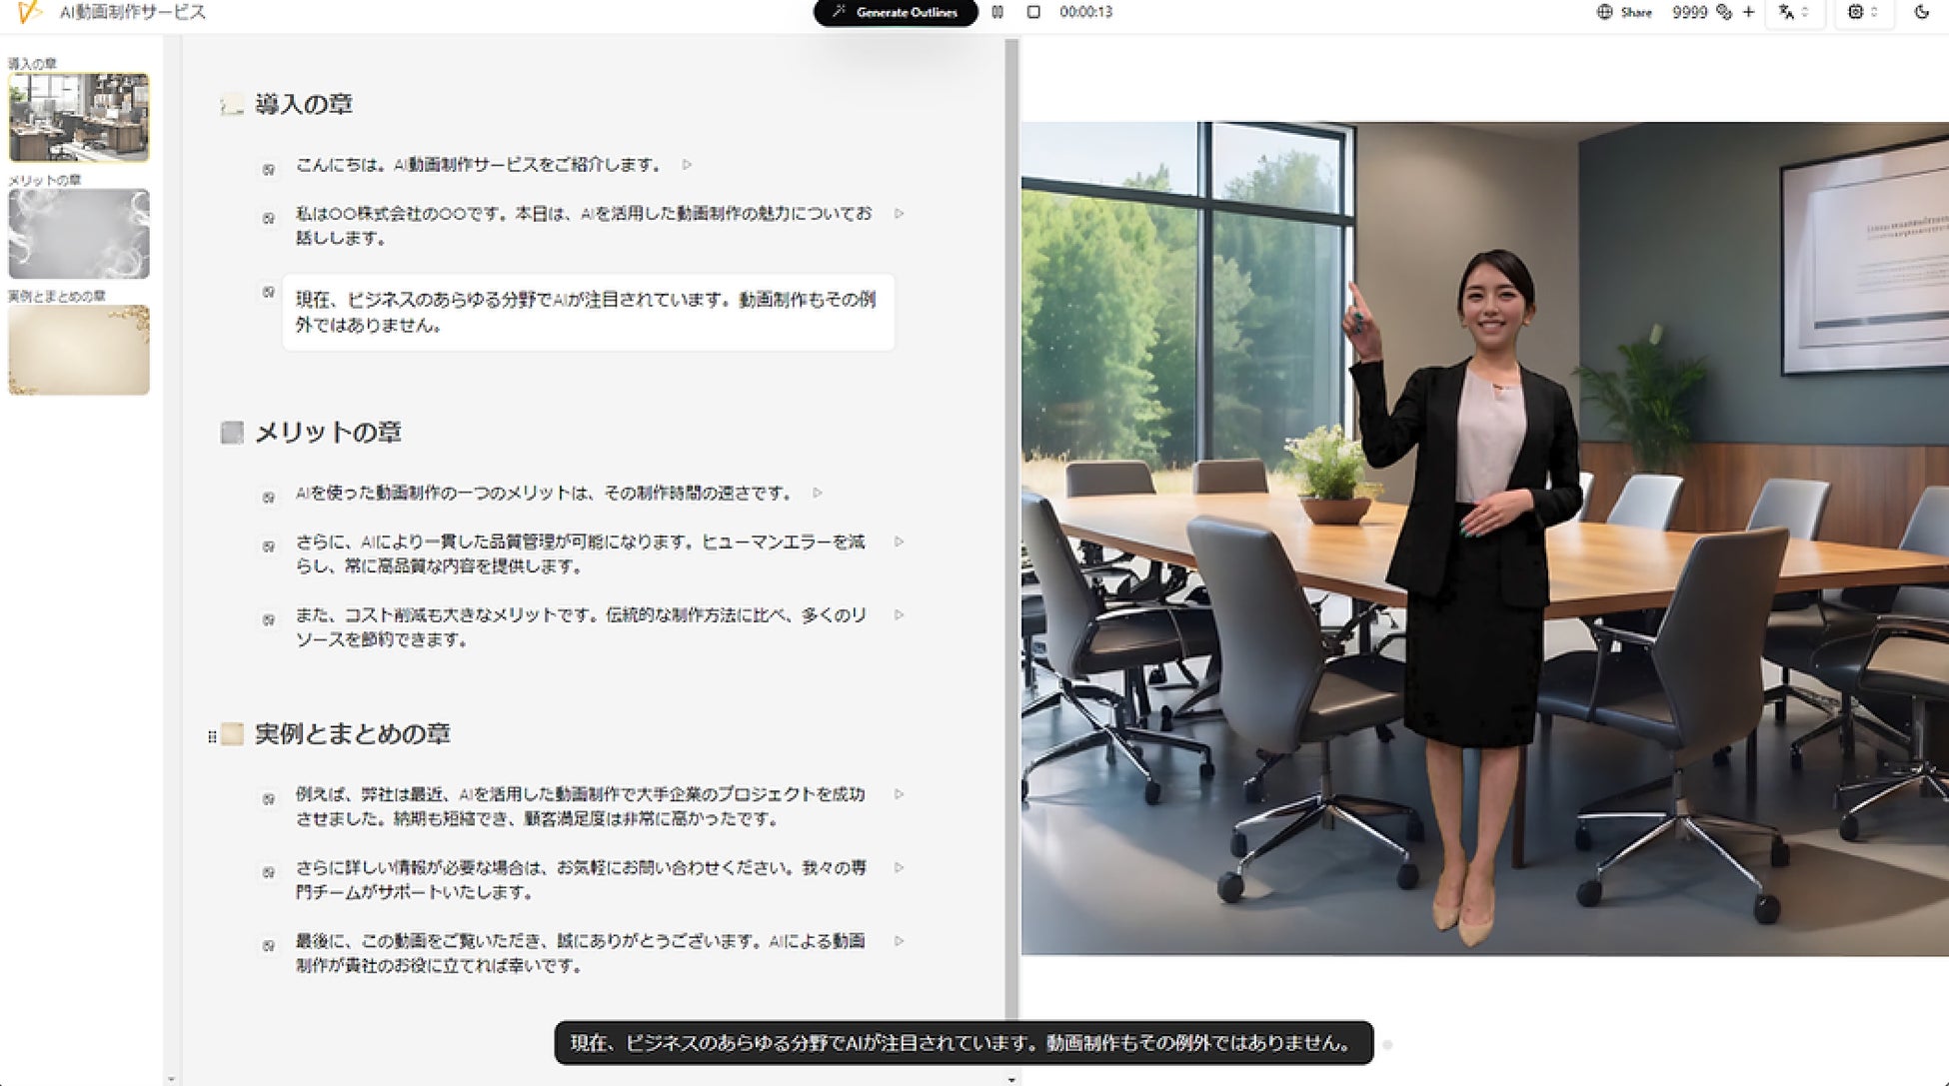Open the language translation dropdown

(1793, 12)
